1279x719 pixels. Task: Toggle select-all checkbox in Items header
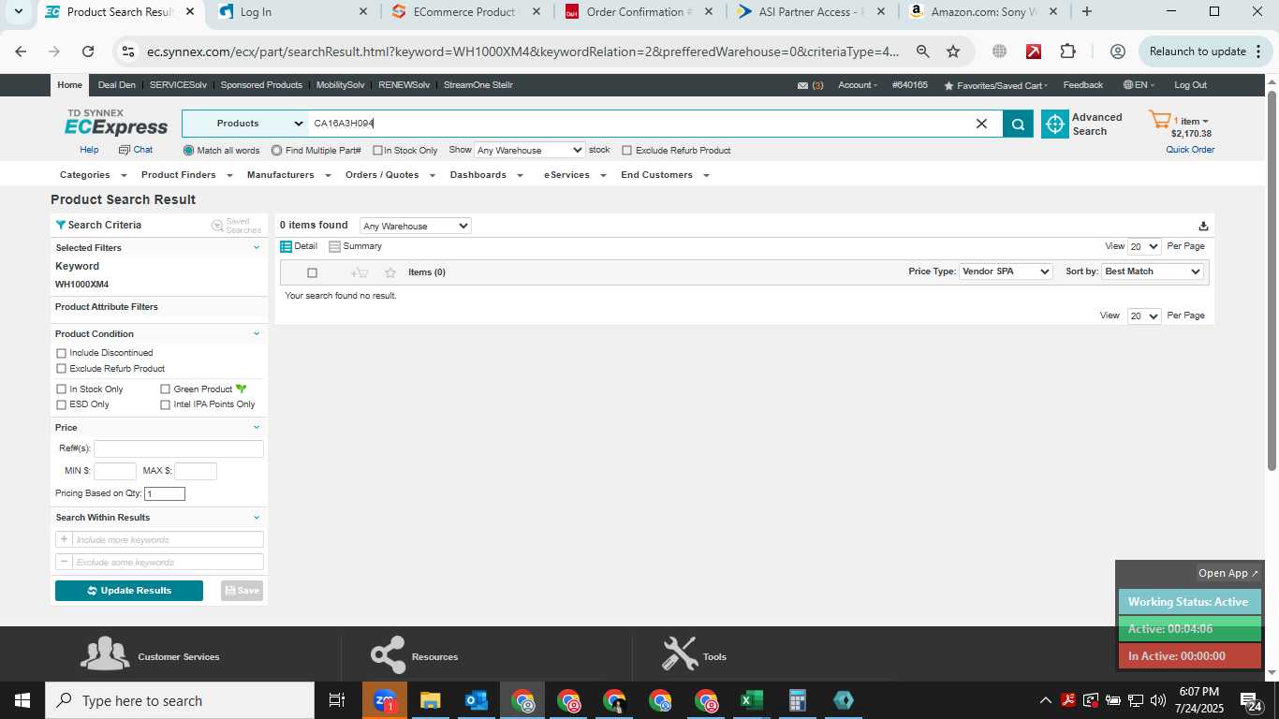[x=313, y=272]
